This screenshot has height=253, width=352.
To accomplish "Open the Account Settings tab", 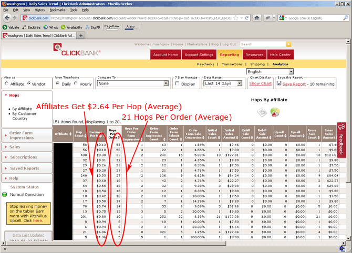I will click(x=199, y=55).
